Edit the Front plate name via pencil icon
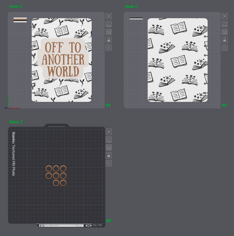234x236 pixels. [21, 6]
